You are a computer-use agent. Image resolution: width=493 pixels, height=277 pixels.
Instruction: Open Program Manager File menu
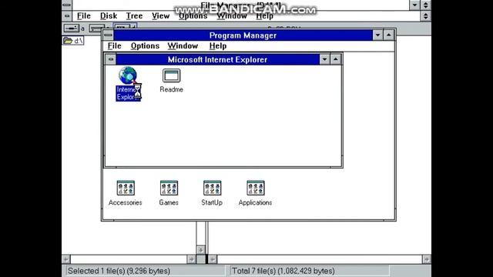coord(115,46)
